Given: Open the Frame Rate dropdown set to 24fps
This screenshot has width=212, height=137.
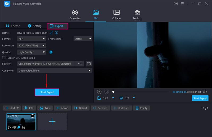Looking at the screenshot, I should [83, 39].
